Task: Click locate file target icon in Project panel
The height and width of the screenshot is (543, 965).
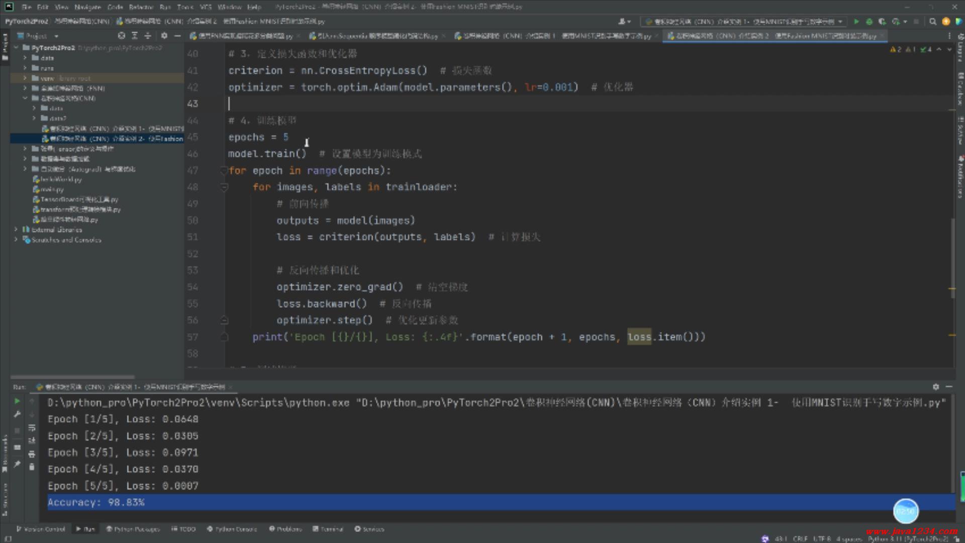Action: pyautogui.click(x=121, y=36)
